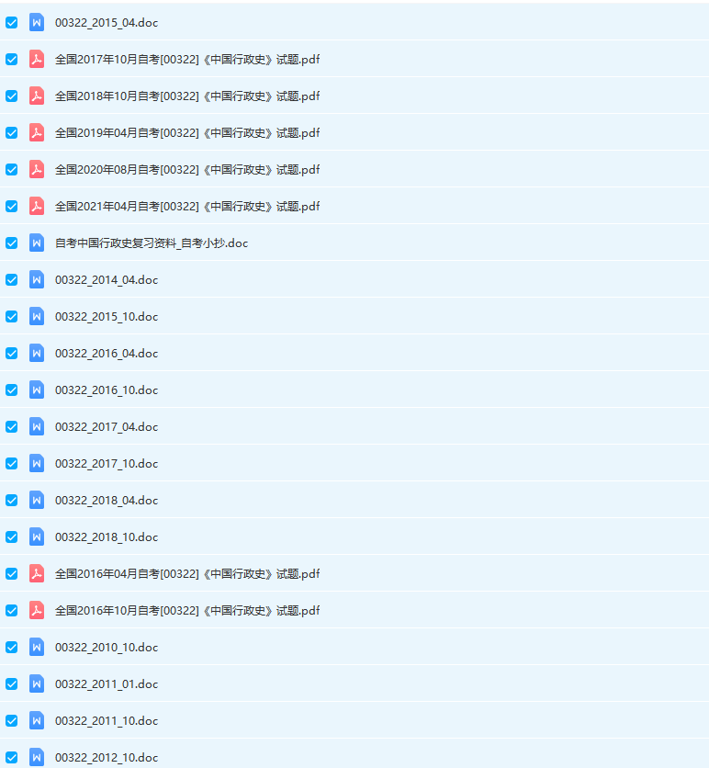The image size is (709, 768).
Task: Open 全国2016年04月自考[00322]《中国行政史》试题.pdf
Action: click(187, 573)
